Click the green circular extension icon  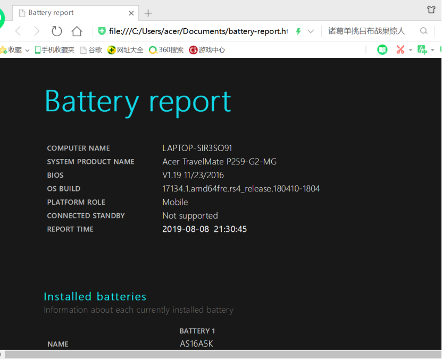tap(382, 49)
